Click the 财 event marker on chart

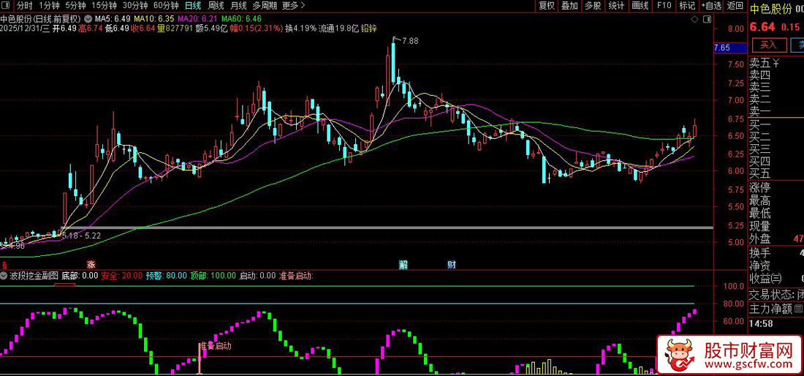452,264
